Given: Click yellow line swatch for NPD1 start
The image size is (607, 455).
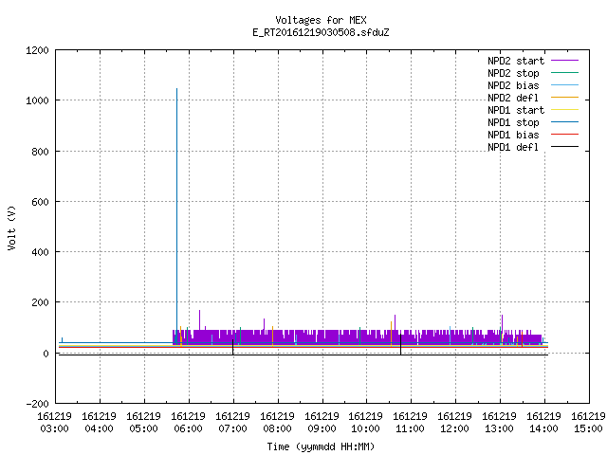Looking at the screenshot, I should (564, 110).
